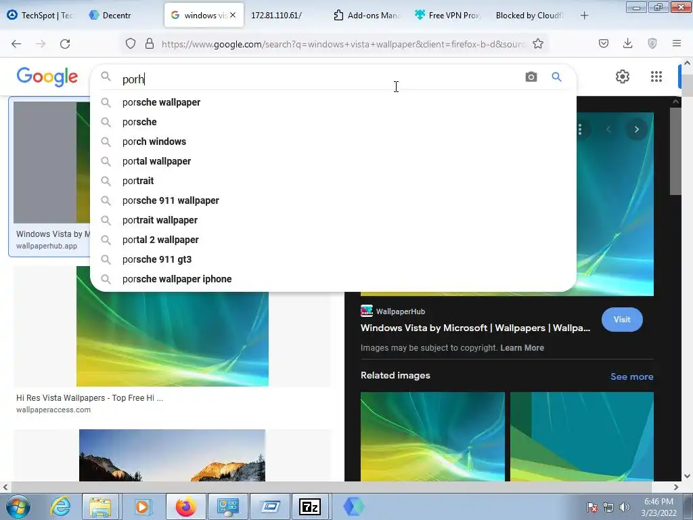The height and width of the screenshot is (520, 693).
Task: Open the Google apps grid
Action: (656, 77)
